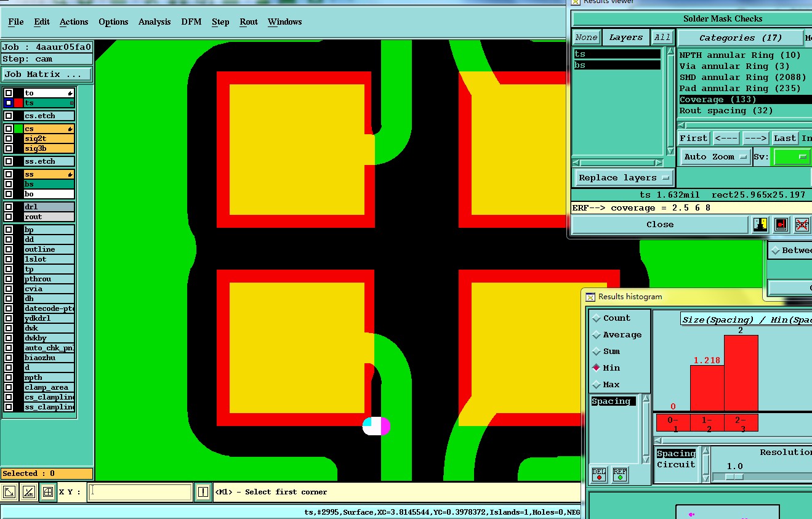Viewport: 812px width, 519px height.
Task: Click the 1-2 histogram range bar label
Action: click(707, 423)
